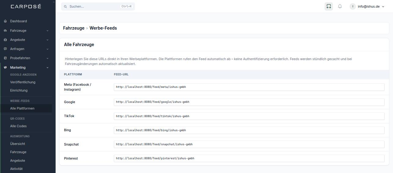Click the Bing feed URL field
The width and height of the screenshot is (393, 173).
[249, 130]
